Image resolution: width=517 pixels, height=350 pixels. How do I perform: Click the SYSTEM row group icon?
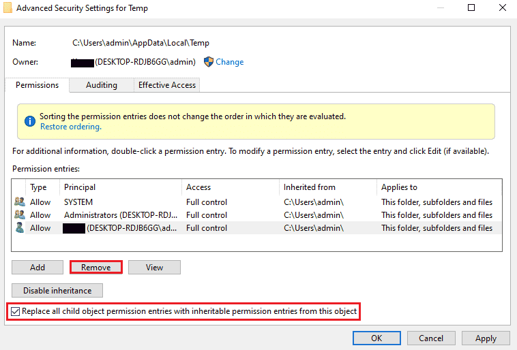[20, 202]
